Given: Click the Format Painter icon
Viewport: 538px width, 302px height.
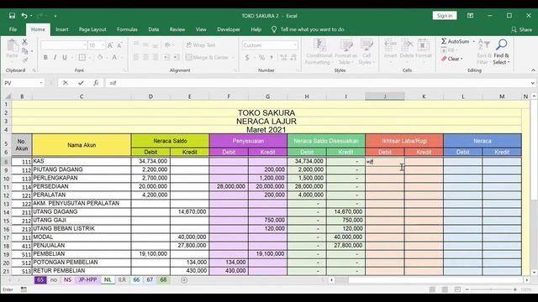Looking at the screenshot, I should [x=24, y=60].
